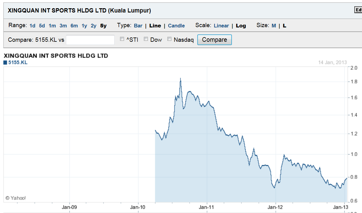
Task: Click the Jan-10 axis label
Action: coord(137,207)
